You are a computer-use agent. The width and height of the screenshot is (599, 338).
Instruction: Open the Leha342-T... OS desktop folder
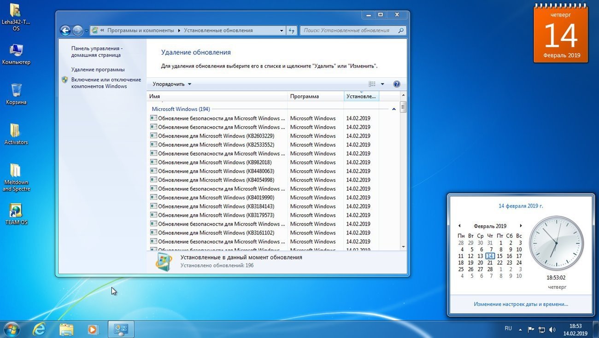coord(16,17)
